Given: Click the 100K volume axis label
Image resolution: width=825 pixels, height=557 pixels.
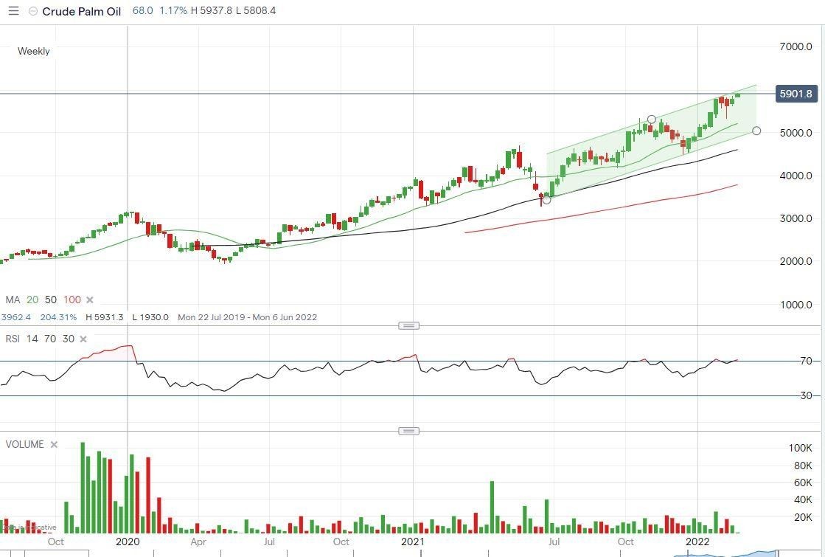Looking at the screenshot, I should pyautogui.click(x=800, y=448).
